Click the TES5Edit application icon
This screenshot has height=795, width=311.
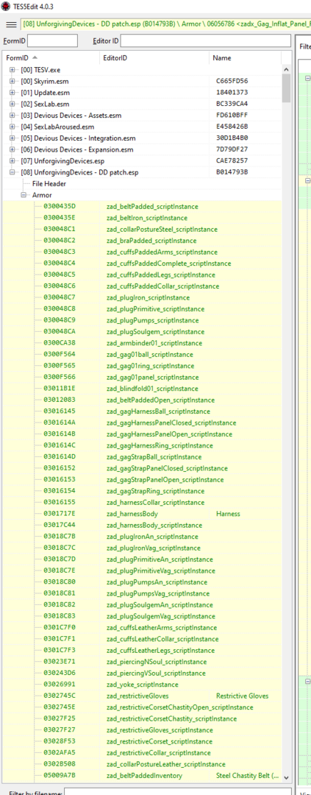pos(6,5)
